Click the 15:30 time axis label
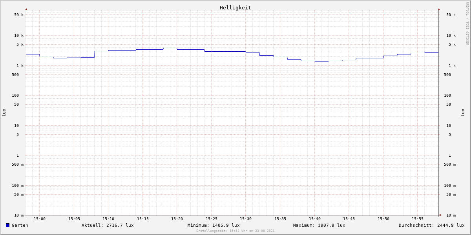This screenshot has width=471, height=235. point(246,219)
